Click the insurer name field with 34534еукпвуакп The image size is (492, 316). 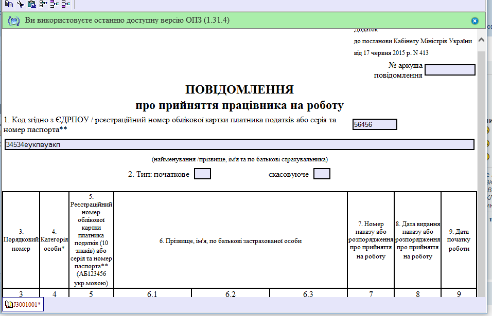(x=239, y=144)
